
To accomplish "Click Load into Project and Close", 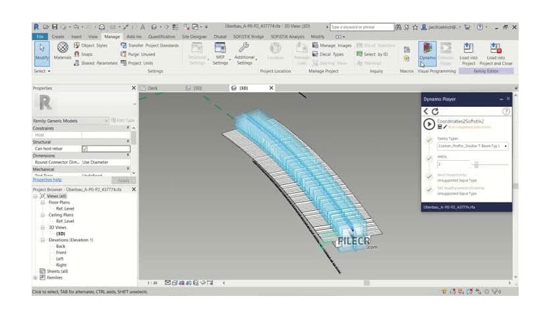I will [x=496, y=54].
